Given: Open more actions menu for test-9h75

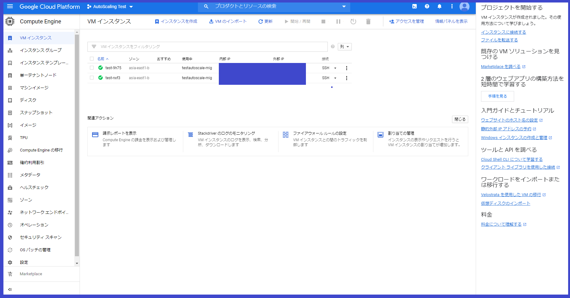Looking at the screenshot, I should click(x=346, y=68).
